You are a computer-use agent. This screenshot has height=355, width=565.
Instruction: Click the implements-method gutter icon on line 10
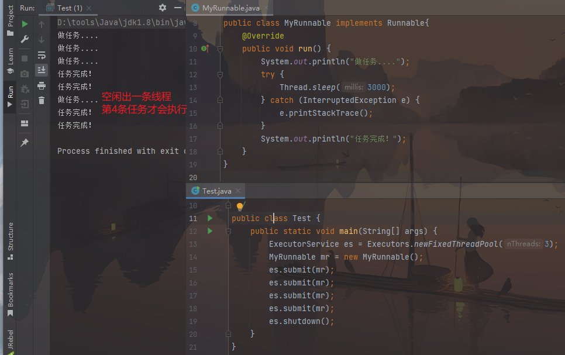click(x=204, y=49)
